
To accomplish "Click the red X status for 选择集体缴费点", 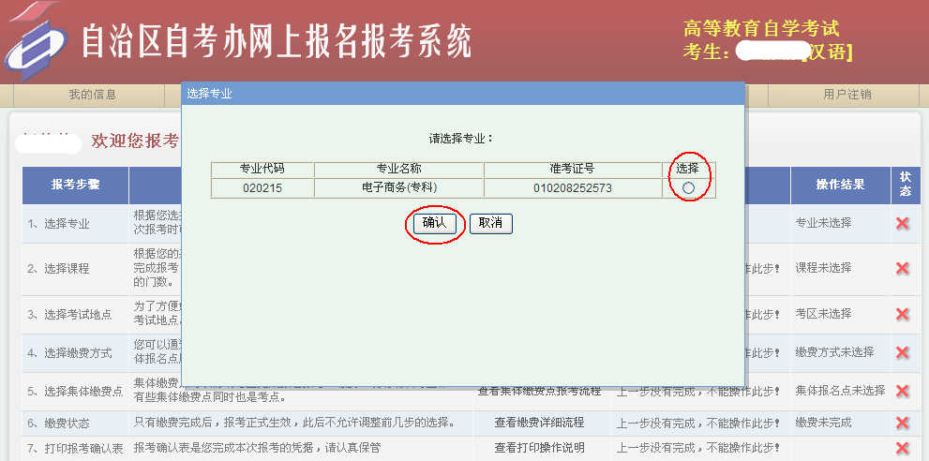I will point(903,391).
